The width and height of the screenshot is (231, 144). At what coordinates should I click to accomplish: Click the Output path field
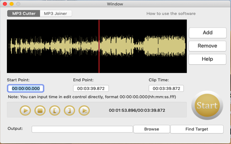[x=82, y=129]
